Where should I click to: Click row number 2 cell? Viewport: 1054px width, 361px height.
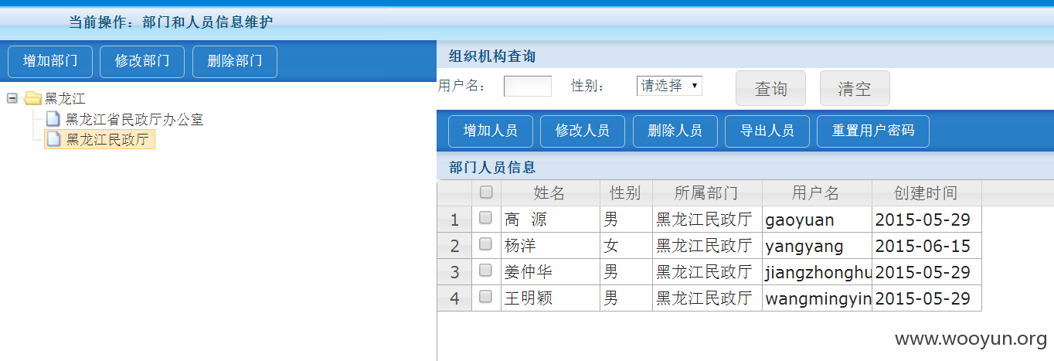point(454,246)
